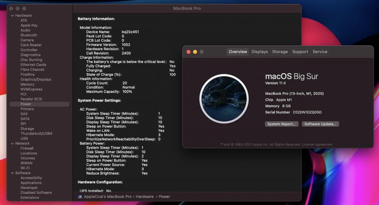Open the License Agreement link
Viewport: 379px width, 205px height.
point(317,144)
